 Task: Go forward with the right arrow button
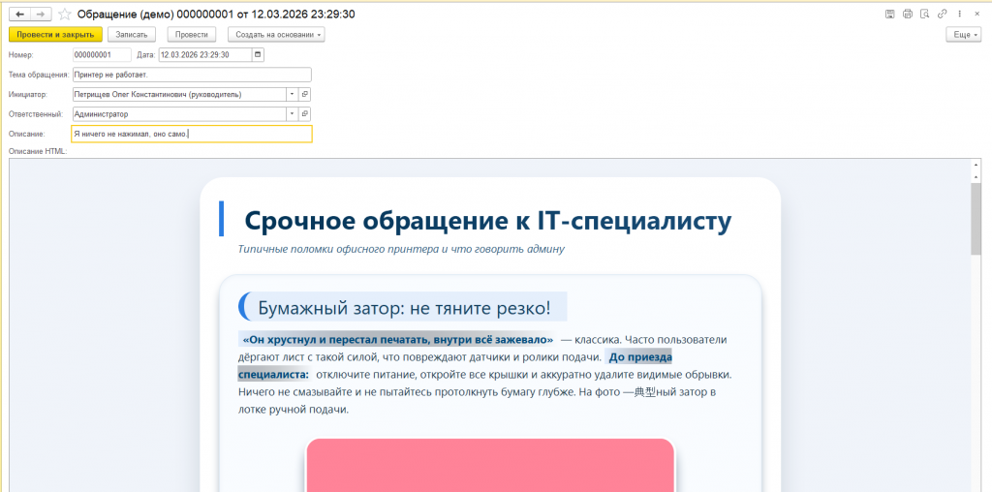(41, 15)
